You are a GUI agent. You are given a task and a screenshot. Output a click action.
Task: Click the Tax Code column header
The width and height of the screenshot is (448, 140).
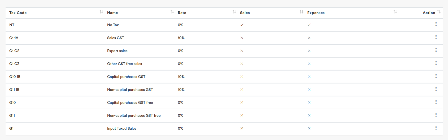click(18, 13)
